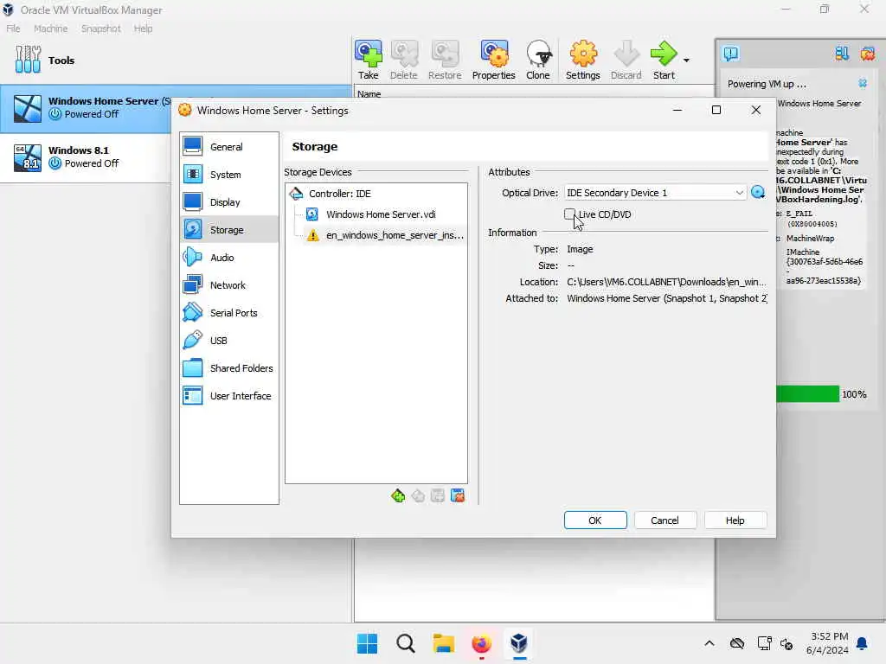Open Shared Folders settings category
This screenshot has height=664, width=886.
point(228,368)
